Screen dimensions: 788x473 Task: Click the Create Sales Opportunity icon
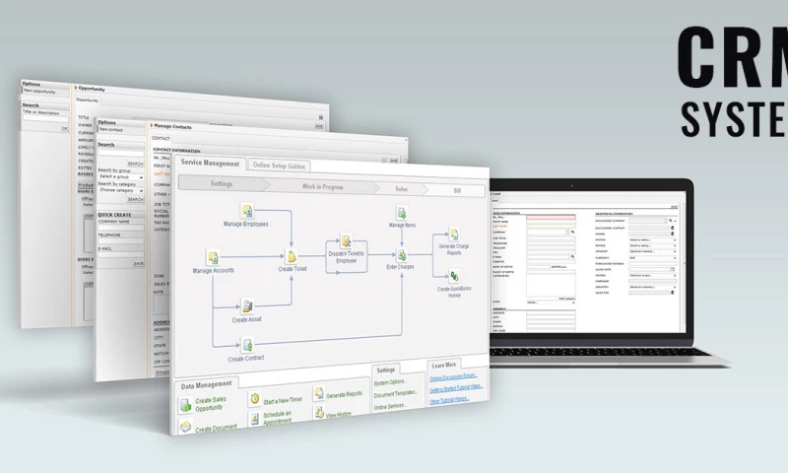(185, 405)
